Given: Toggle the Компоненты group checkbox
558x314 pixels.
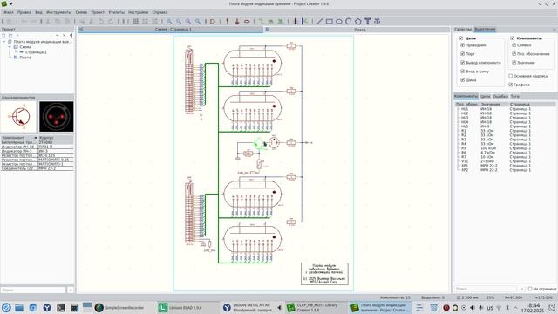Looking at the screenshot, I should coord(513,38).
